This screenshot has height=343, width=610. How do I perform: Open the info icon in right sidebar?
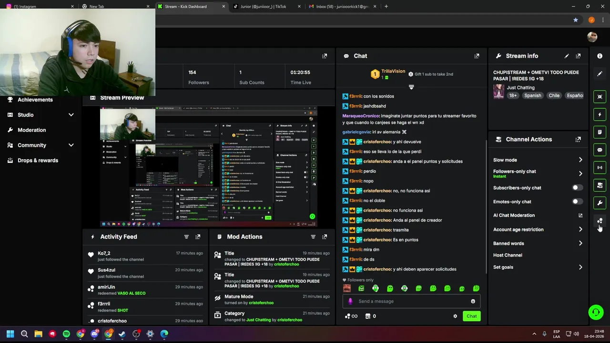[600, 56]
